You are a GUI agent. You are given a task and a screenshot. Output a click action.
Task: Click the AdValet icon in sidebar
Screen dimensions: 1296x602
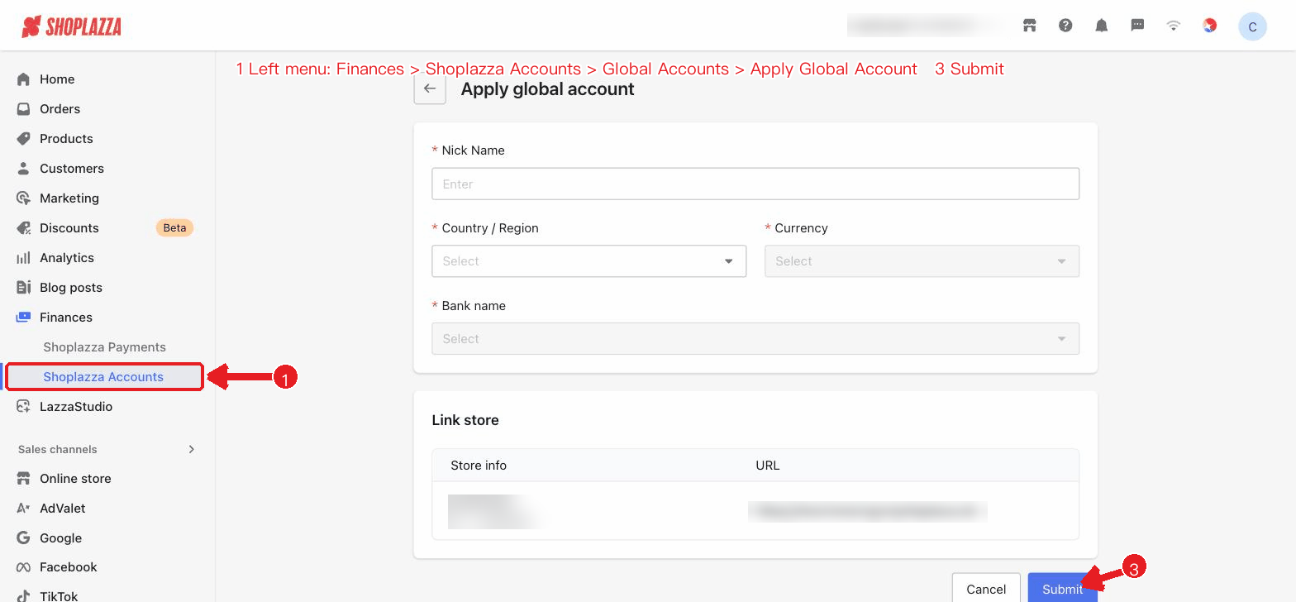pyautogui.click(x=23, y=509)
